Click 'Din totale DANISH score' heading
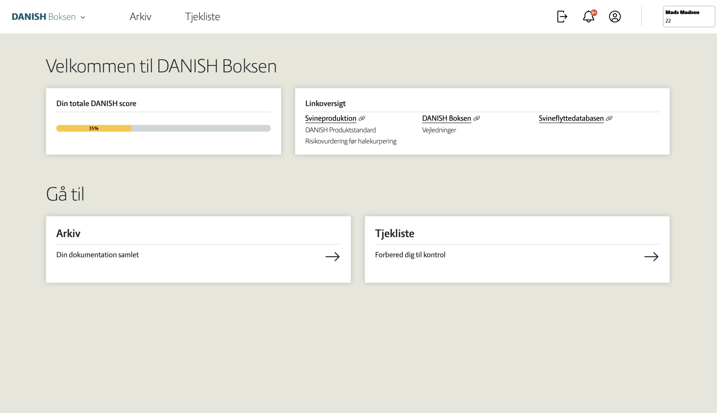 point(96,103)
